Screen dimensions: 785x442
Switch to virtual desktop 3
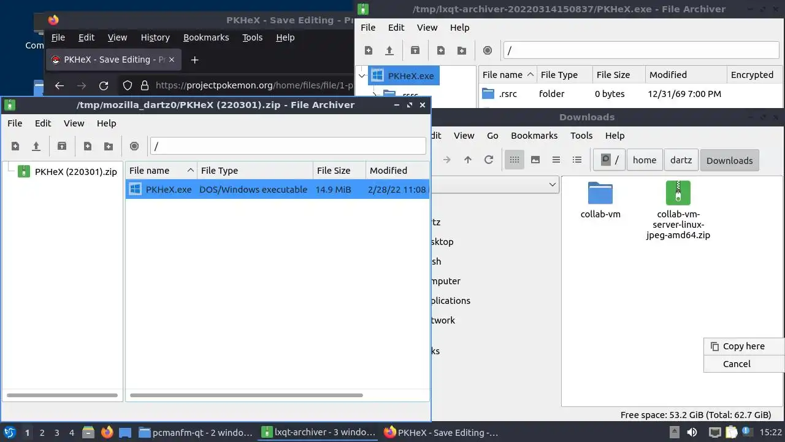pyautogui.click(x=56, y=433)
